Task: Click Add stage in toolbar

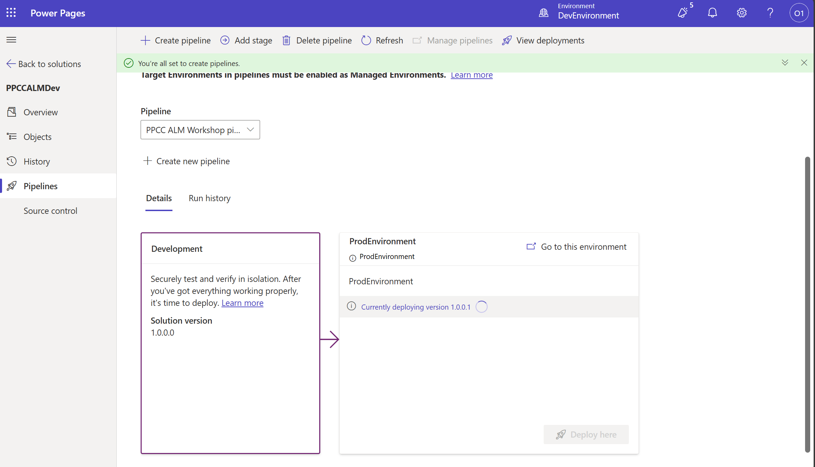Action: click(x=246, y=40)
